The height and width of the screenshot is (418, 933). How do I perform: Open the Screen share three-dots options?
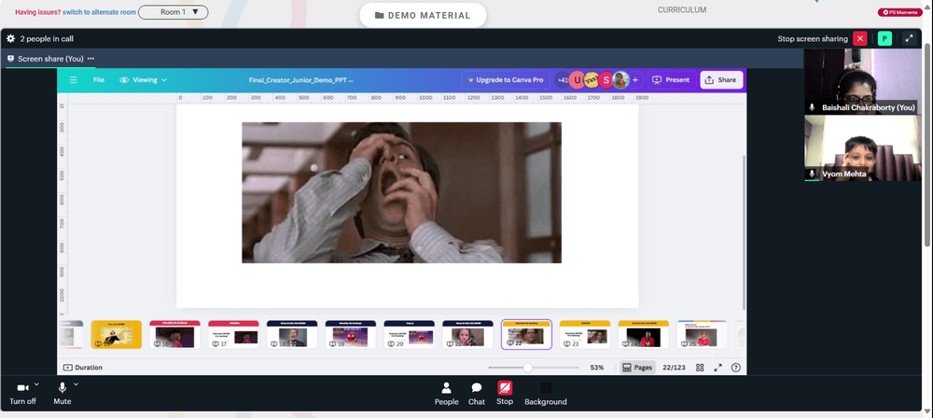point(91,59)
